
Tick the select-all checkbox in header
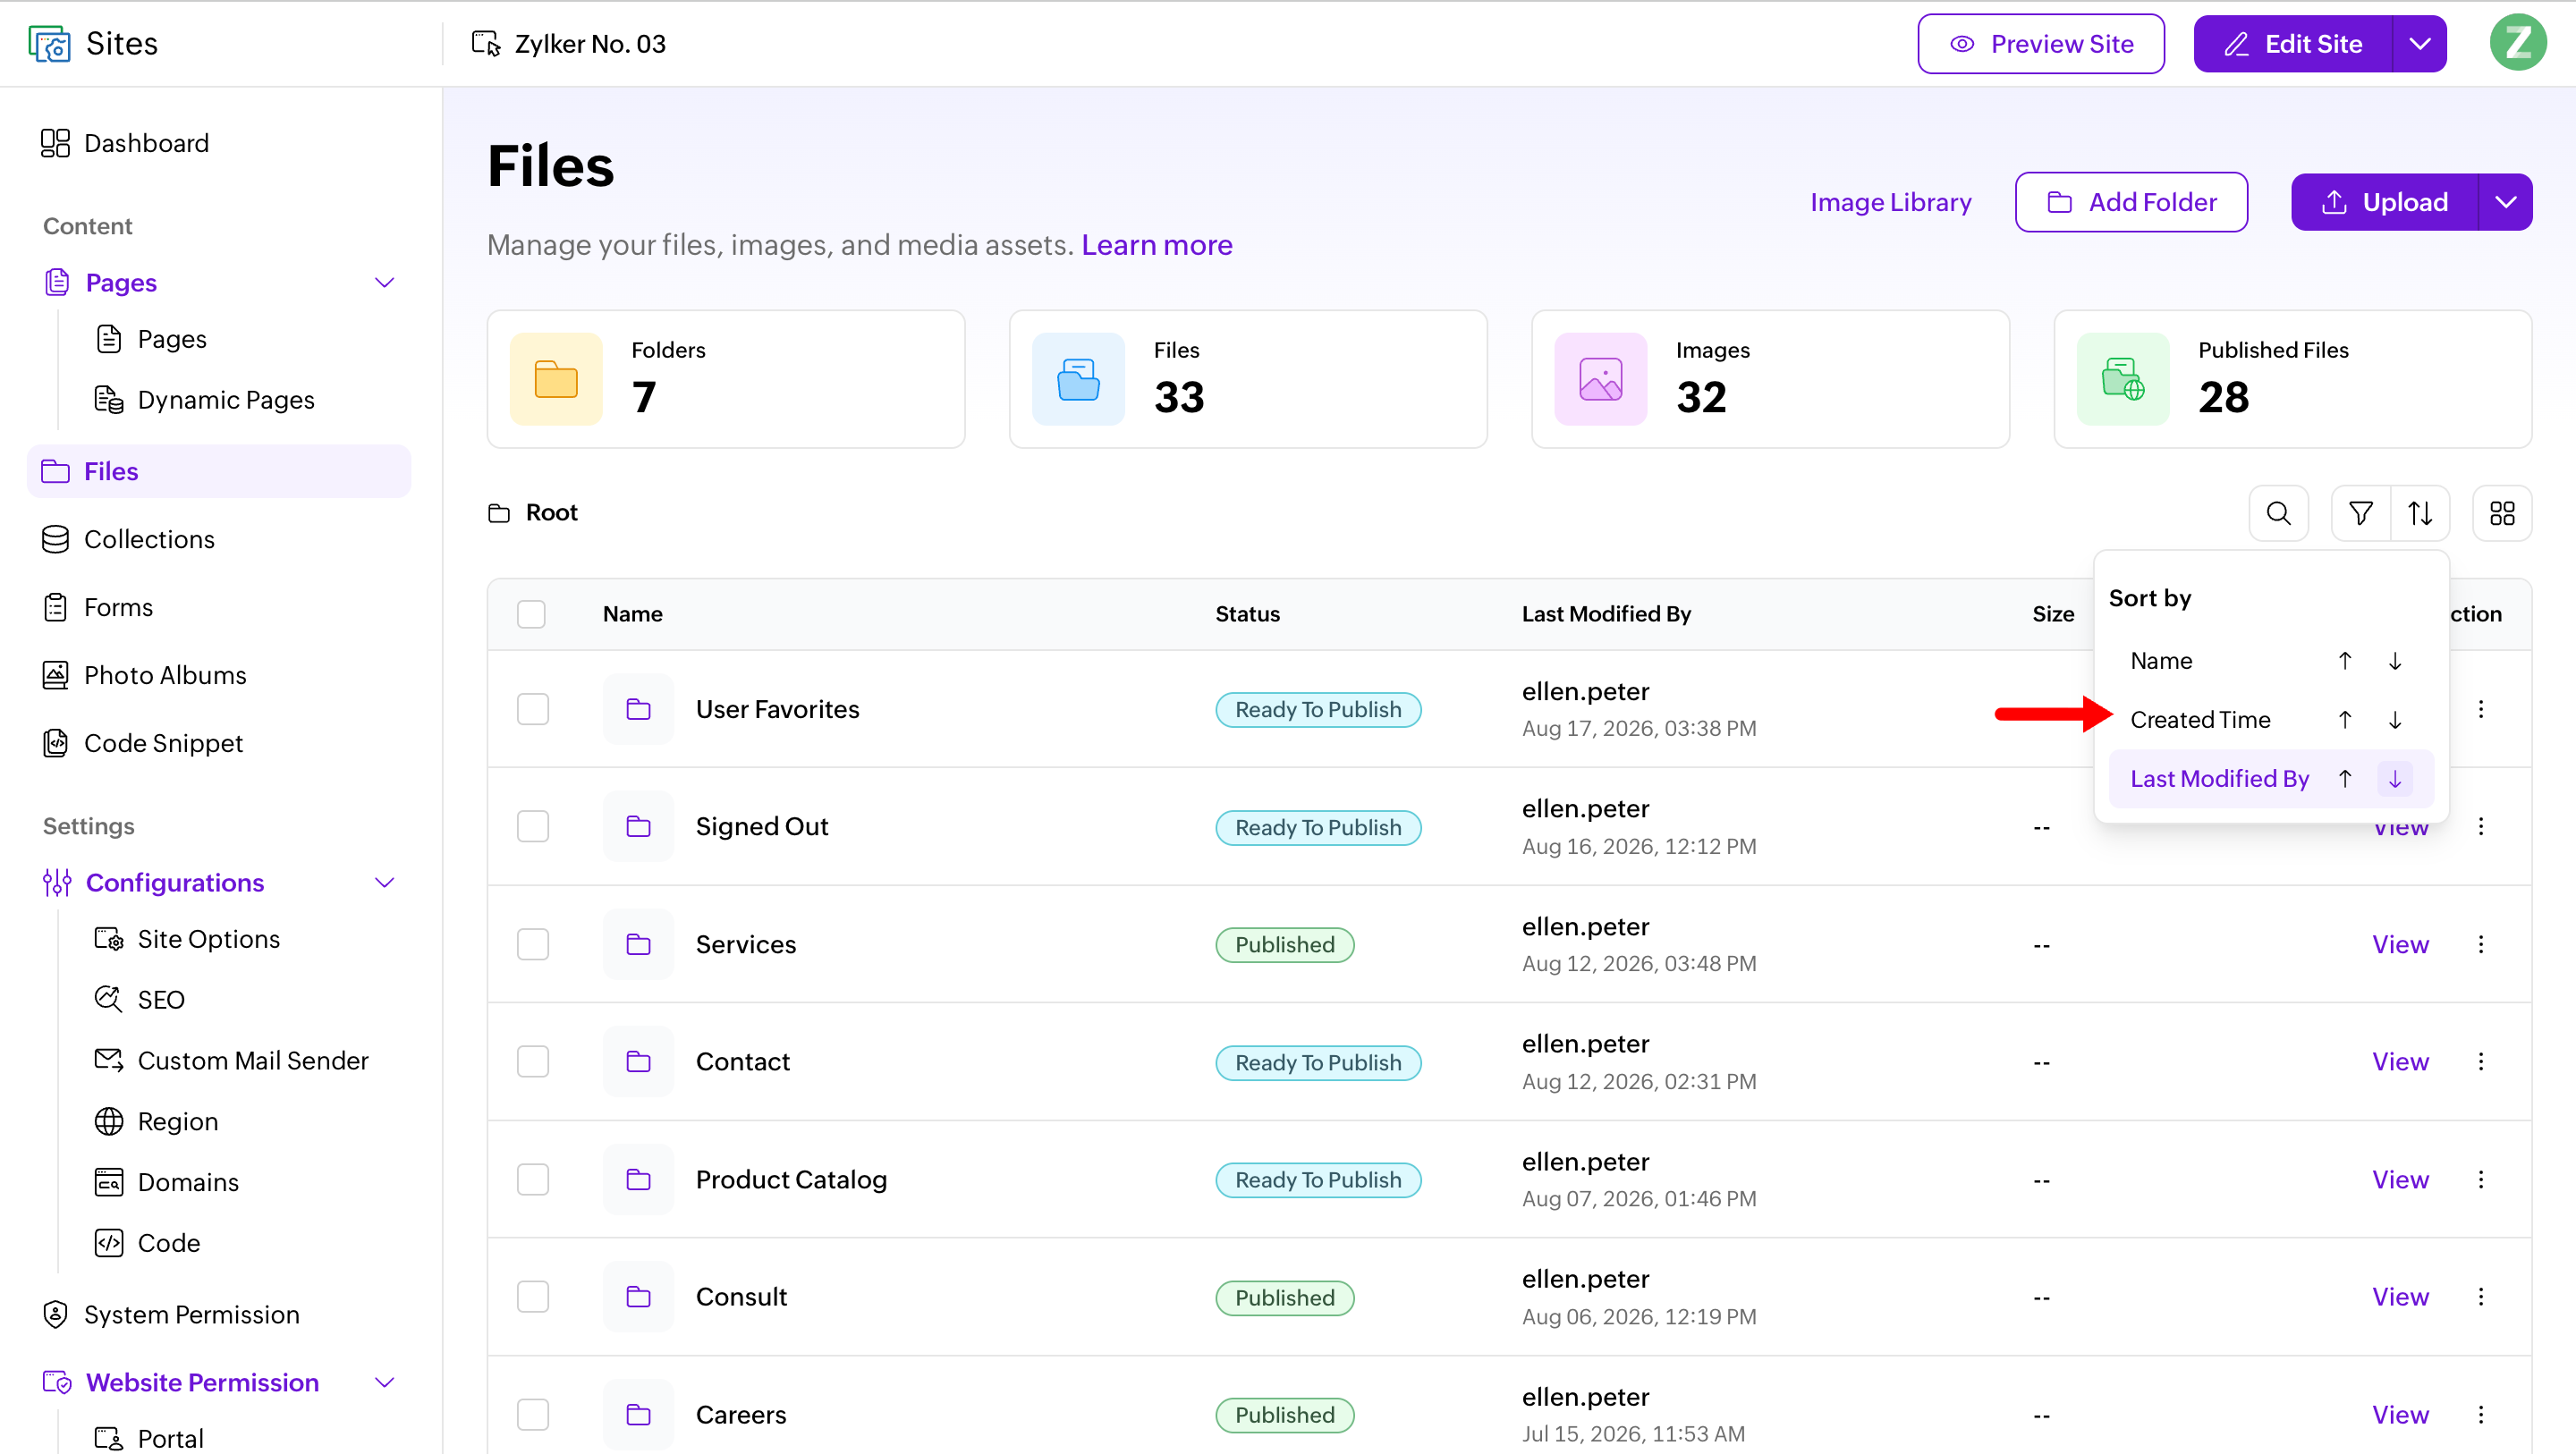click(531, 614)
